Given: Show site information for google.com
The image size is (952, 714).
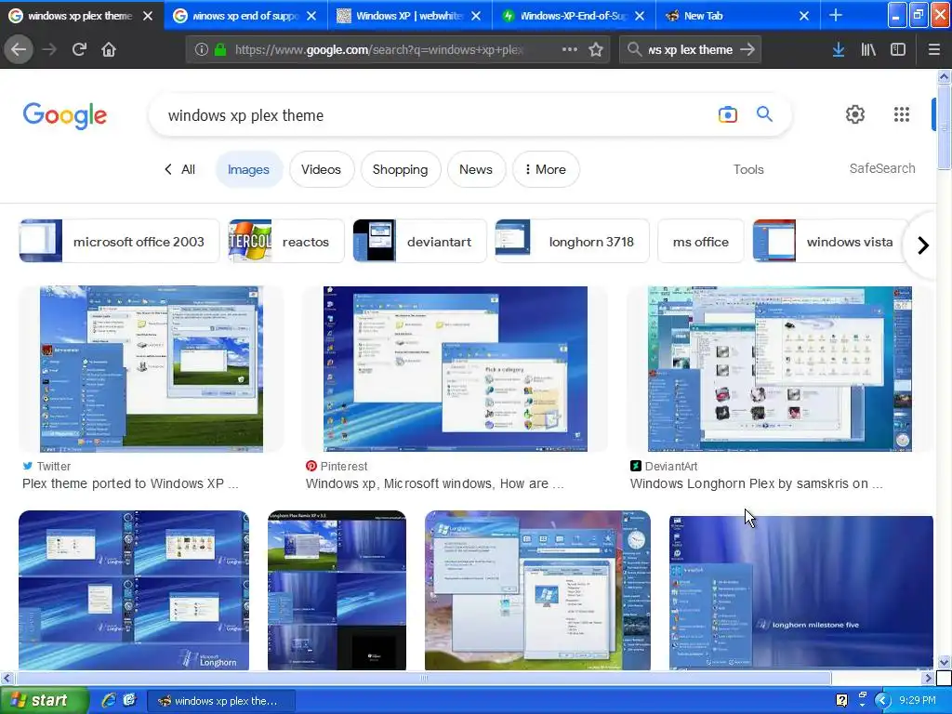Looking at the screenshot, I should [x=202, y=50].
